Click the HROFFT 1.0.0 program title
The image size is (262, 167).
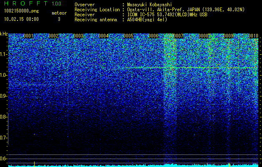tap(33, 3)
